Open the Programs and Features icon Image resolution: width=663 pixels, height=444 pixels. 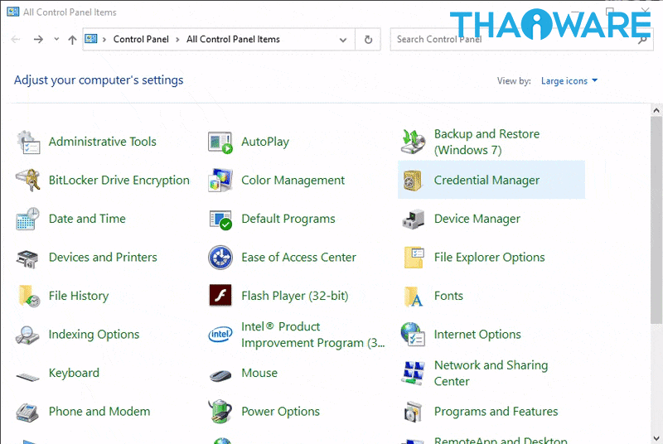[413, 412]
